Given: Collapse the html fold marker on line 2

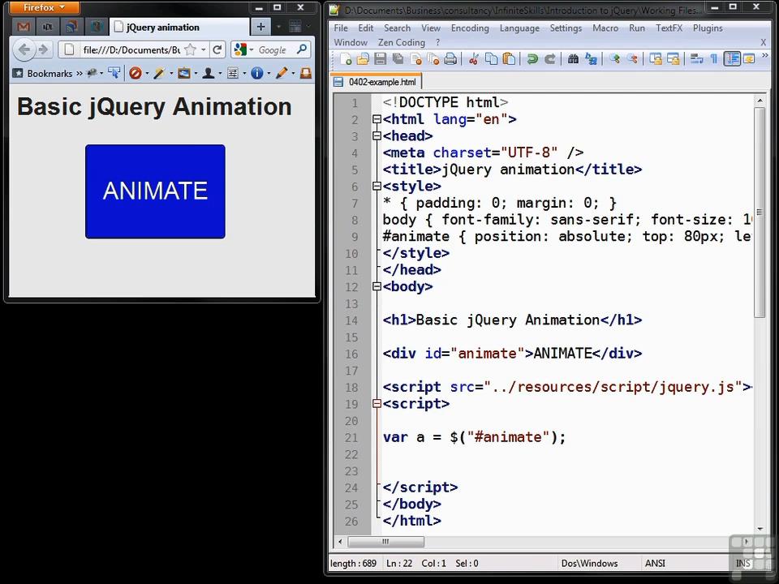Looking at the screenshot, I should pyautogui.click(x=376, y=119).
